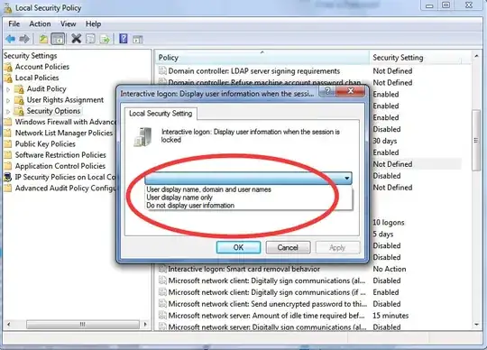
Task: Click the '10 logons' security setting value
Action: tap(388, 223)
